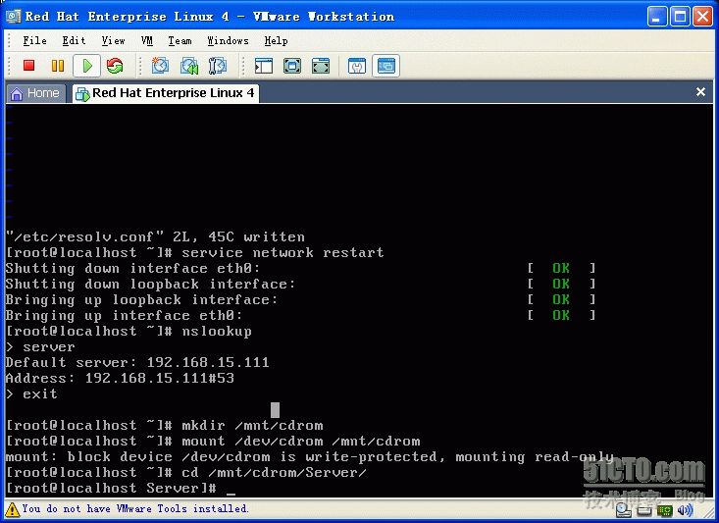Image resolution: width=719 pixels, height=523 pixels.
Task: Toggle the sidebar view icon
Action: click(264, 66)
